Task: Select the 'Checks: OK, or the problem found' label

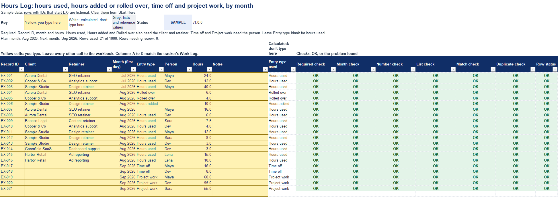Action: [327, 53]
